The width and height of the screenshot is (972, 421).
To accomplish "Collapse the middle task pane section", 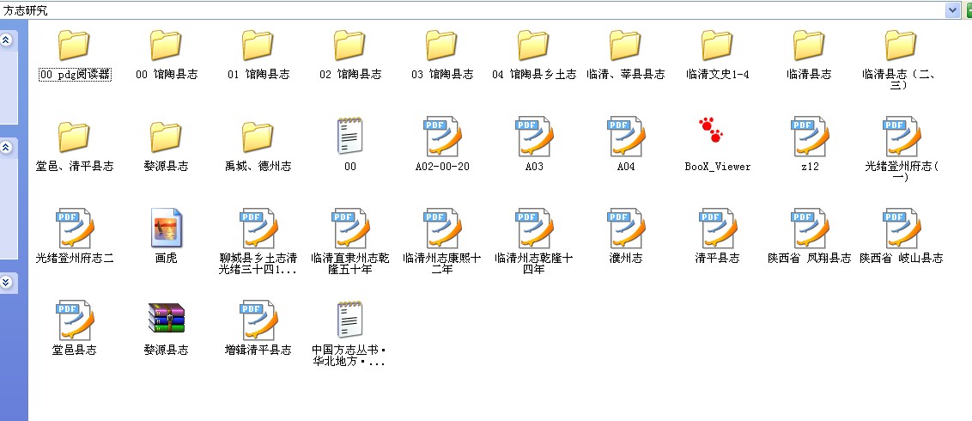I will pos(7,148).
